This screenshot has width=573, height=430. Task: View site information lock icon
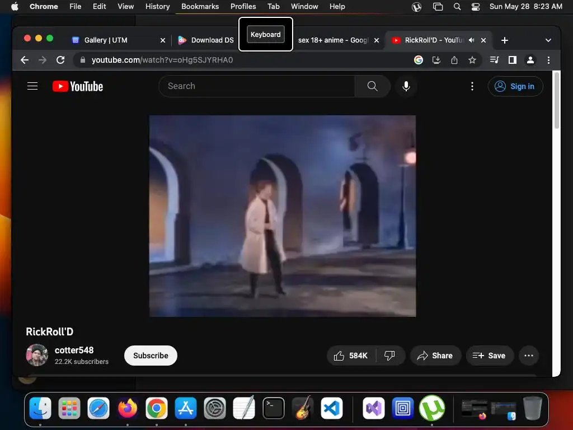coord(83,60)
